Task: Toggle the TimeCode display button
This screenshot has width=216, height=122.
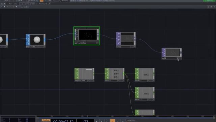Action: pos(46,120)
